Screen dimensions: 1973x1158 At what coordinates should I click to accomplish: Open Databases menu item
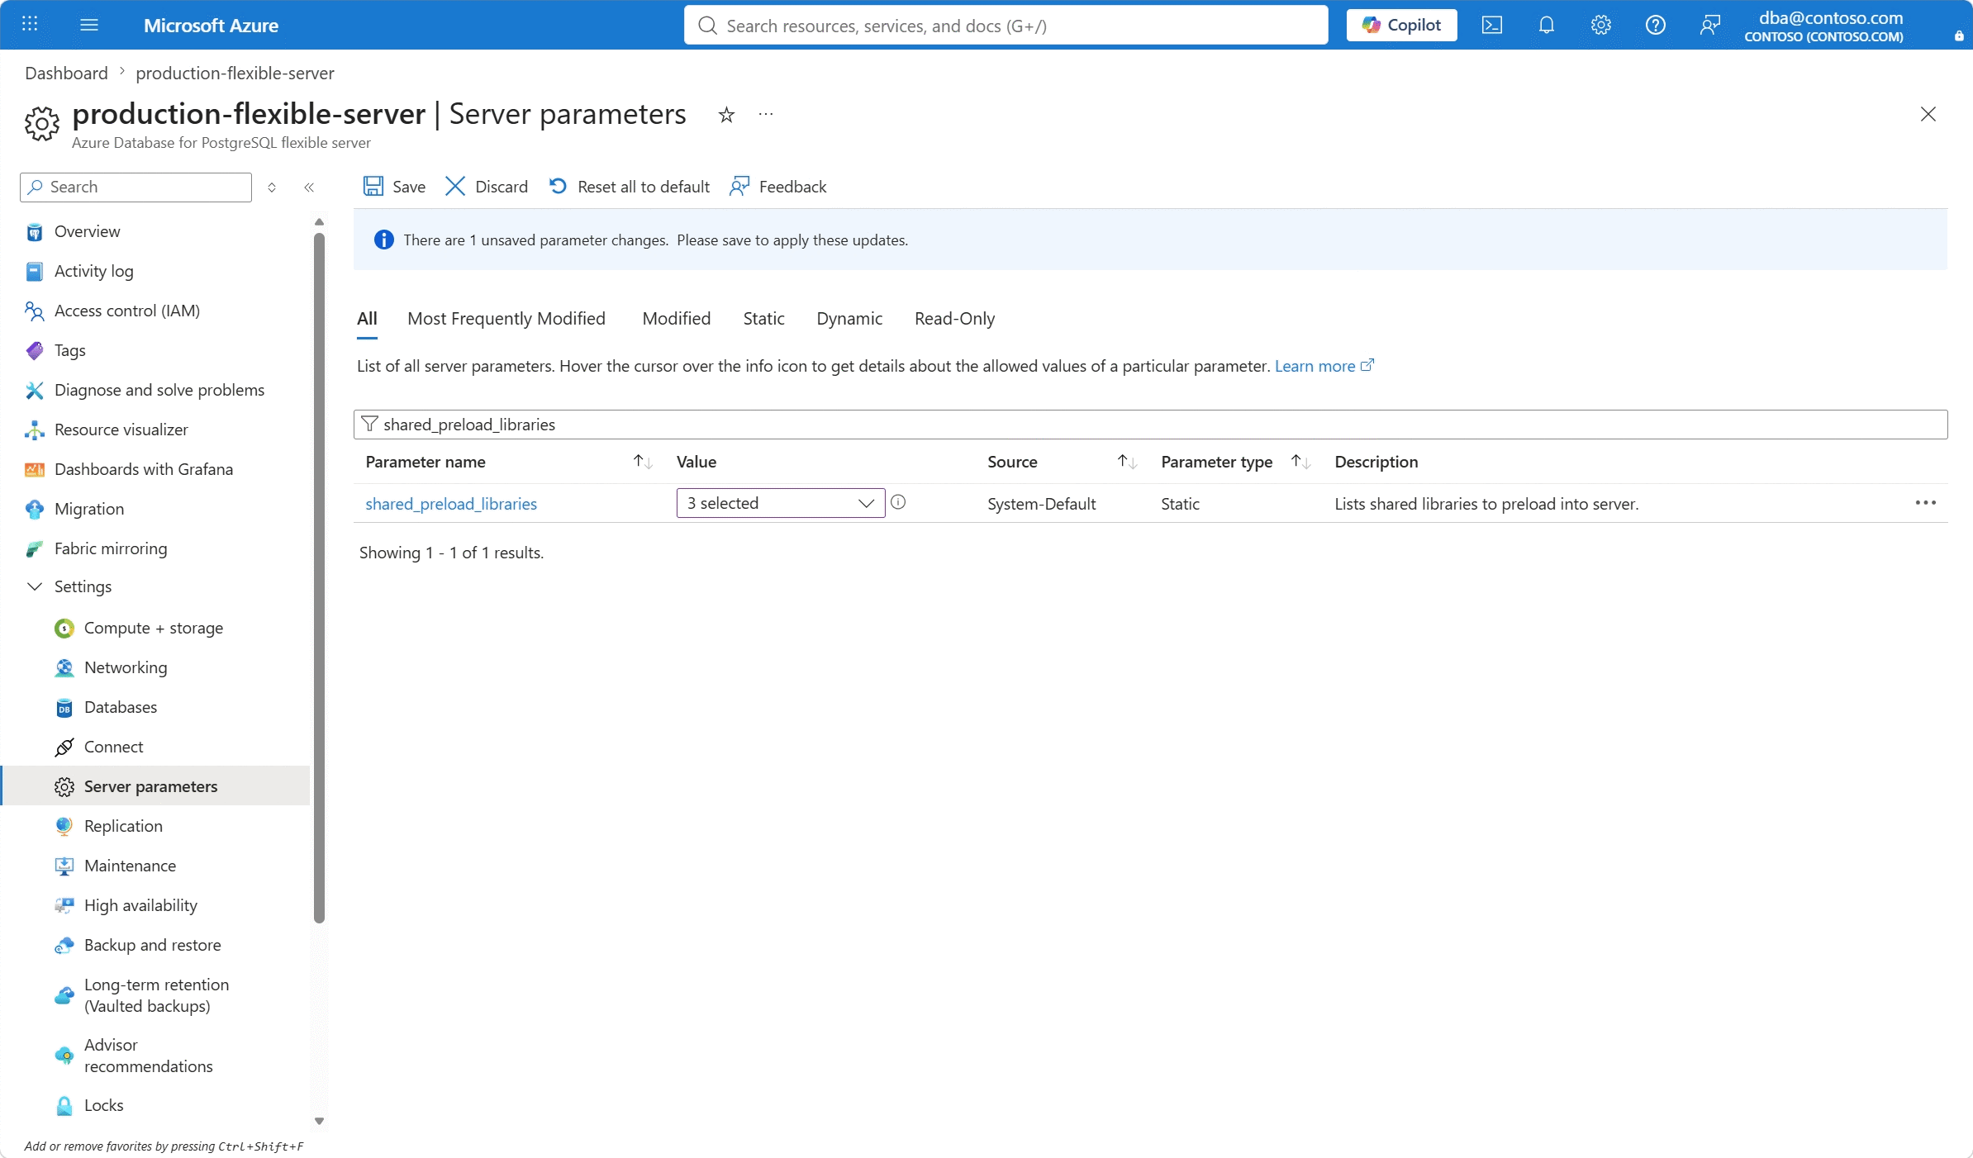(120, 707)
